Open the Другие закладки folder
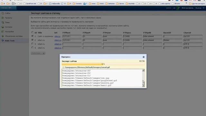Screen dimensions: 206x116 [197, 4]
